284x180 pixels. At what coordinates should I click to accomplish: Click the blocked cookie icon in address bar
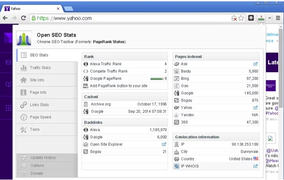234,18
